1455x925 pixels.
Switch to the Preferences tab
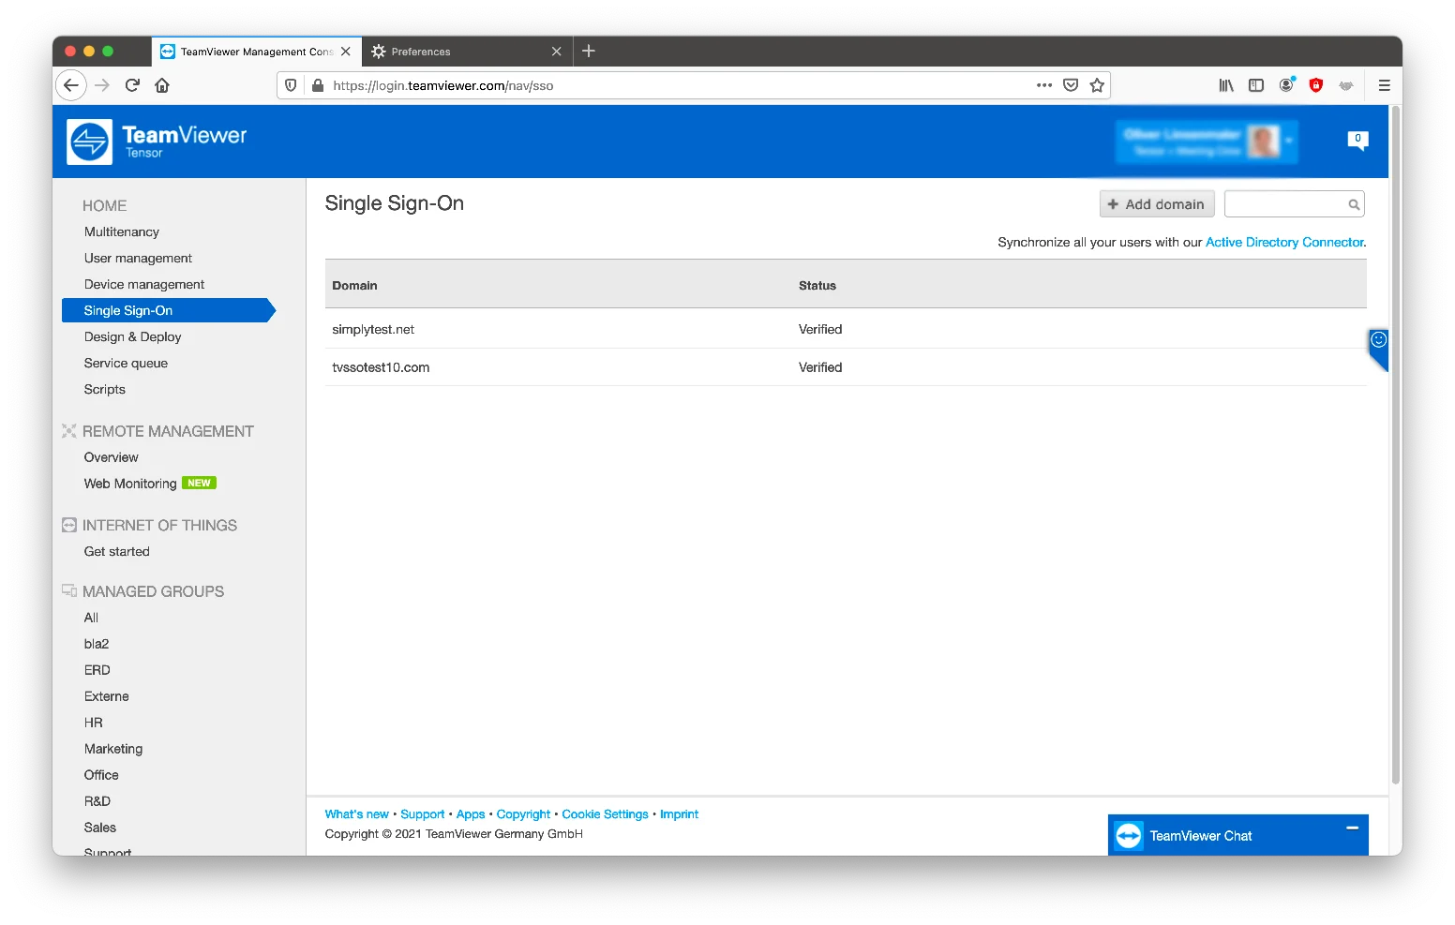pyautogui.click(x=467, y=52)
